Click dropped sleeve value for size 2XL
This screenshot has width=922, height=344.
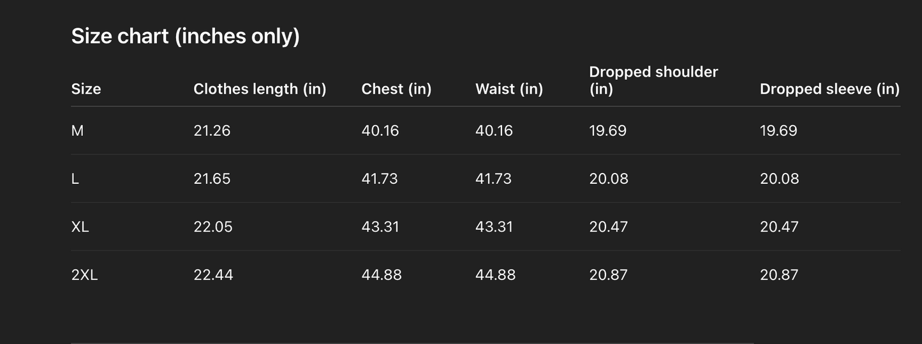point(779,275)
